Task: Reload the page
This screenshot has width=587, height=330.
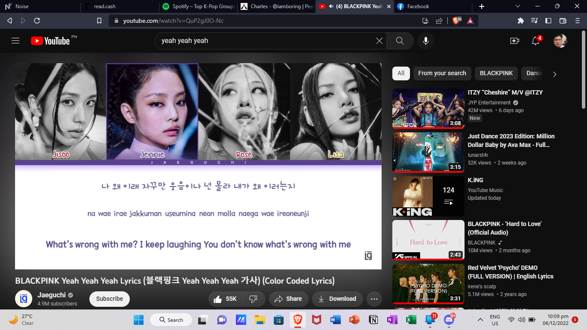Action: click(37, 21)
